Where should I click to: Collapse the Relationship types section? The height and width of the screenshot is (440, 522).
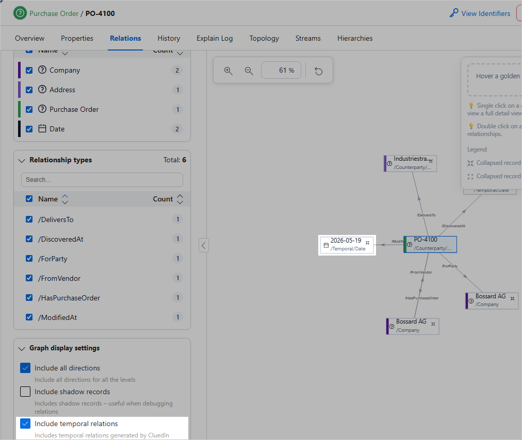[x=22, y=161]
